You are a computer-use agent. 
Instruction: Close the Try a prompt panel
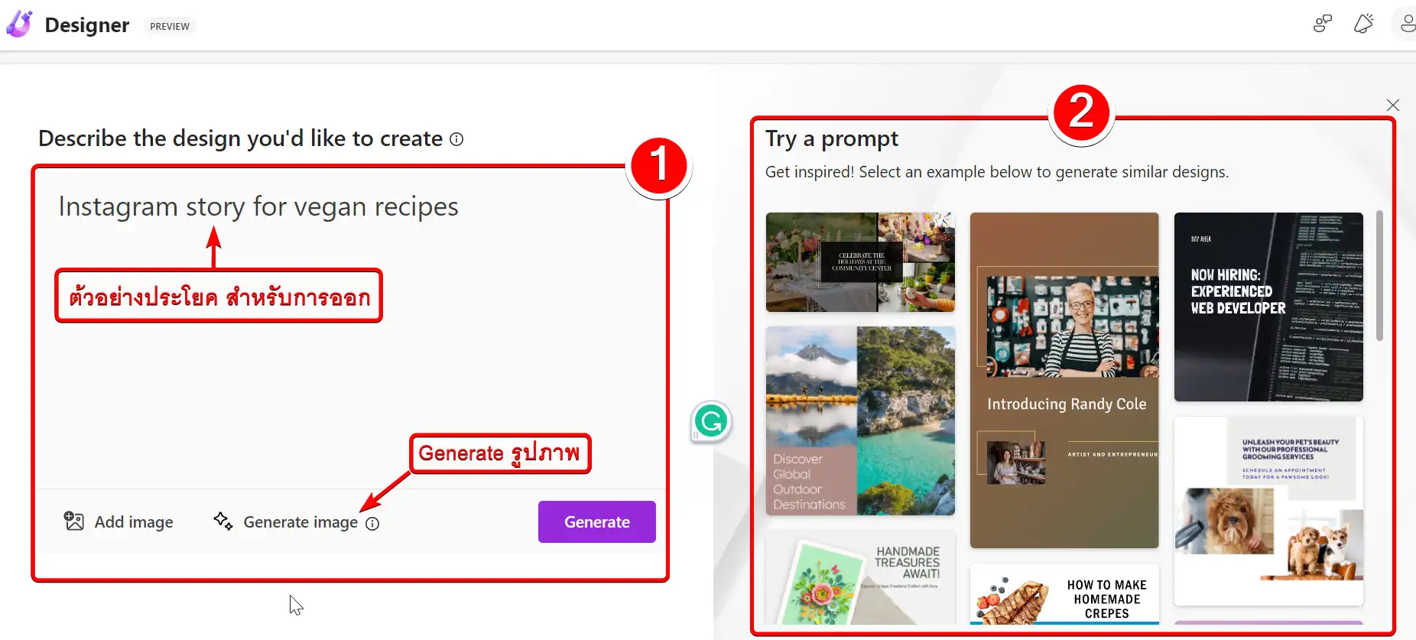1393,105
